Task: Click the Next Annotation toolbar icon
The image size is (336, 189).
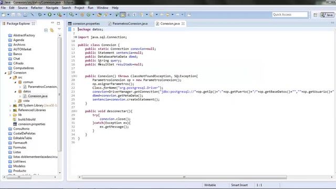Action: pyautogui.click(x=141, y=15)
